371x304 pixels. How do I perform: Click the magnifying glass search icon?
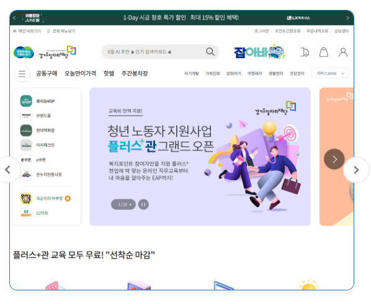tap(210, 51)
